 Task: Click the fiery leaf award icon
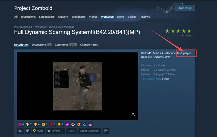click(x=43, y=124)
